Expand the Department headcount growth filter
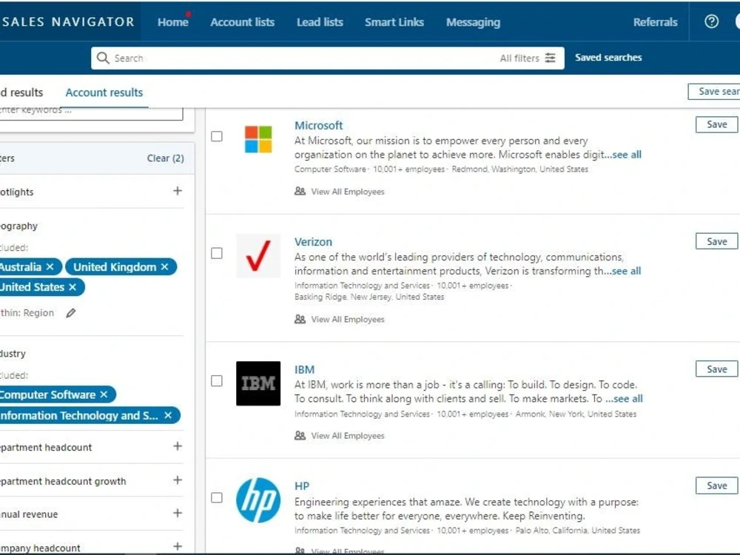 [178, 480]
